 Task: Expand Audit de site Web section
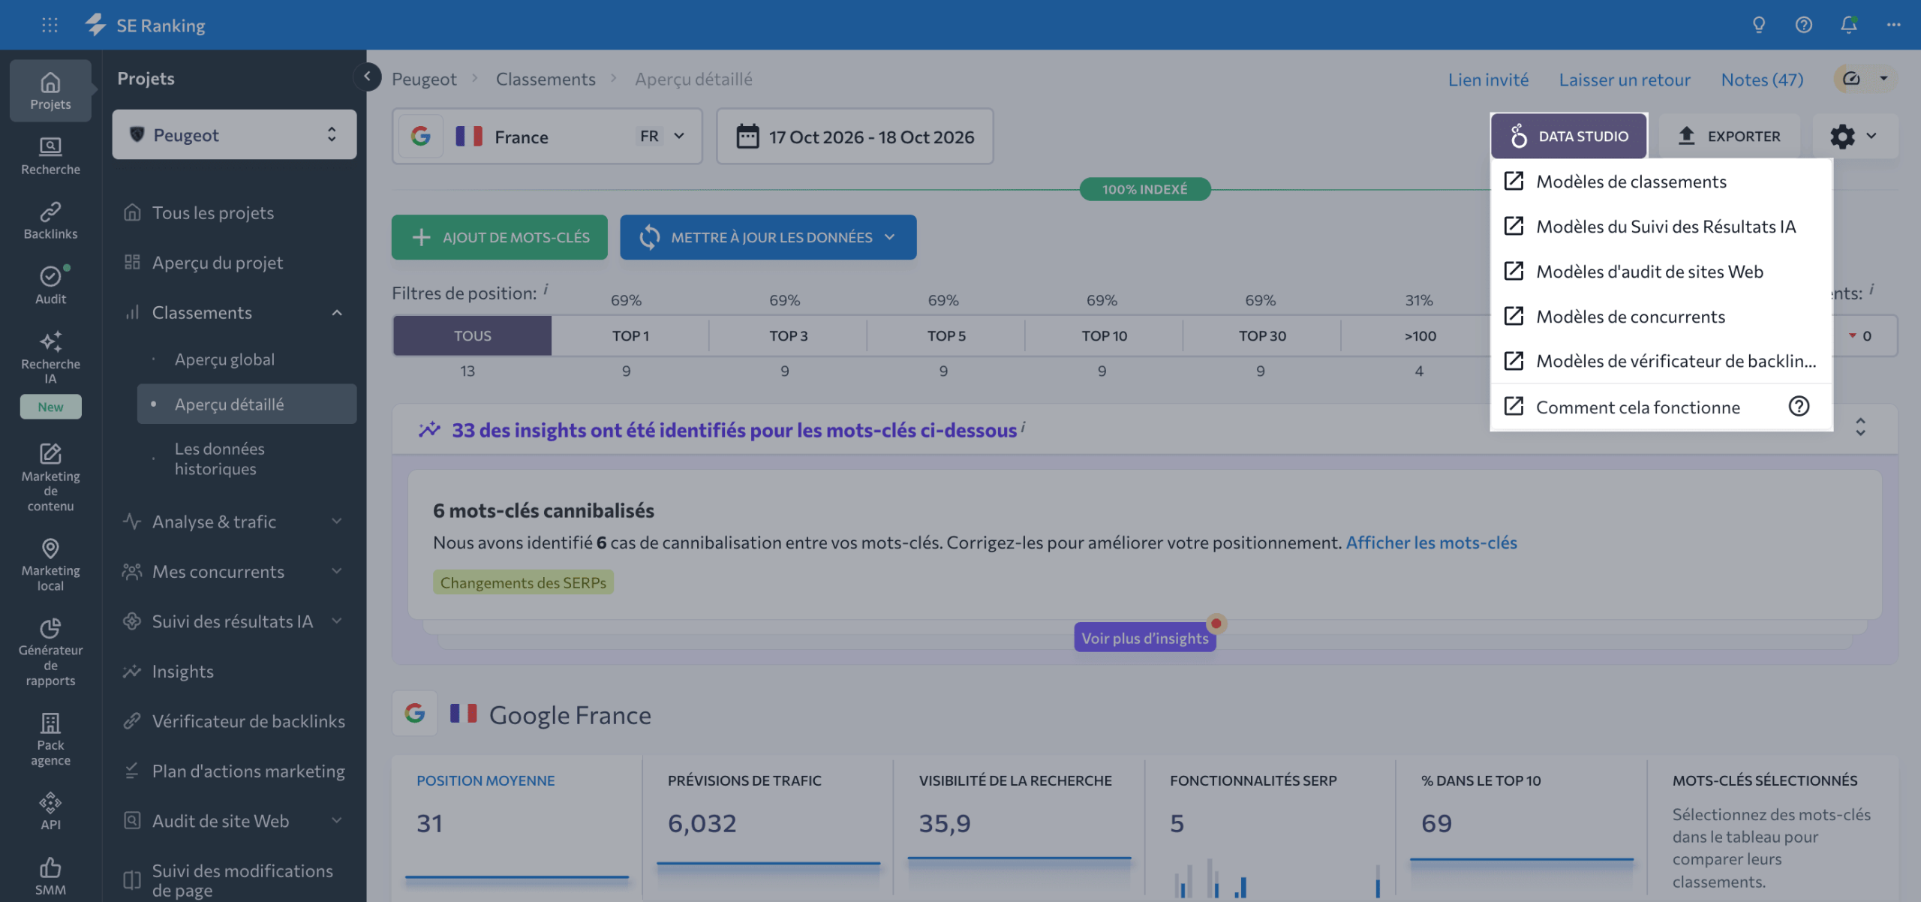point(337,820)
